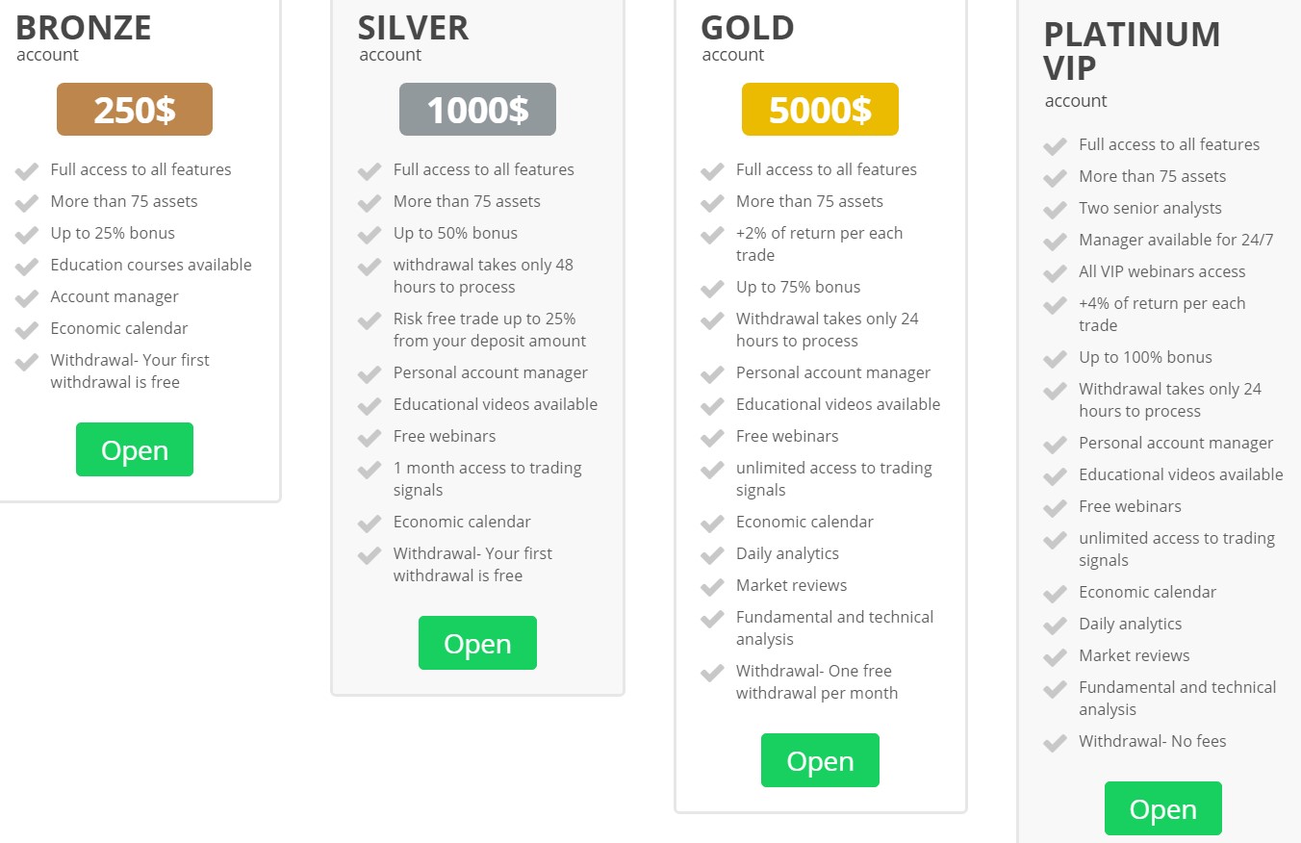Click checkmark beside 'All VIP webinars access'

1055,273
